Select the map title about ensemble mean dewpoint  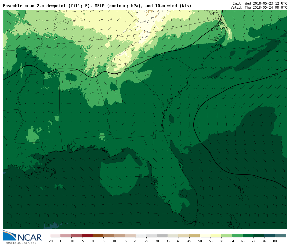coord(97,6)
